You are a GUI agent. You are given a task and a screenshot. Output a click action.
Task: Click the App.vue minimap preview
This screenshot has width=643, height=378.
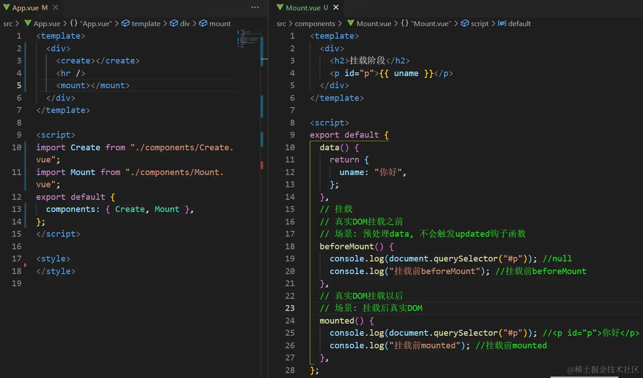click(x=249, y=39)
